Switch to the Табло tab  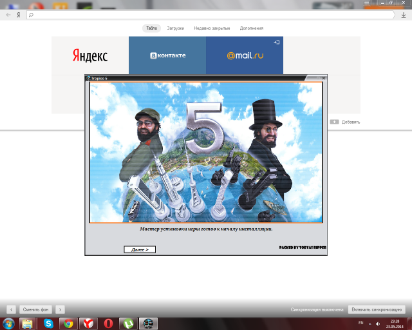click(x=151, y=28)
